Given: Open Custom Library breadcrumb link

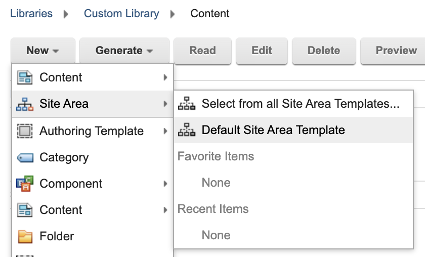Looking at the screenshot, I should point(121,14).
